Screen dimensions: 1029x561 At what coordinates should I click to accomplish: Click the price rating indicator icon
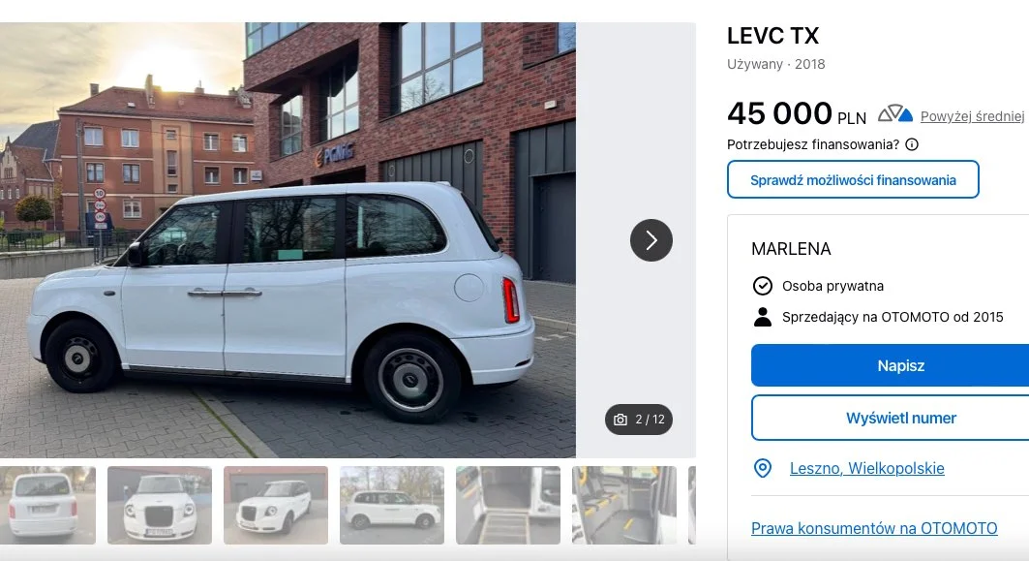(x=895, y=114)
